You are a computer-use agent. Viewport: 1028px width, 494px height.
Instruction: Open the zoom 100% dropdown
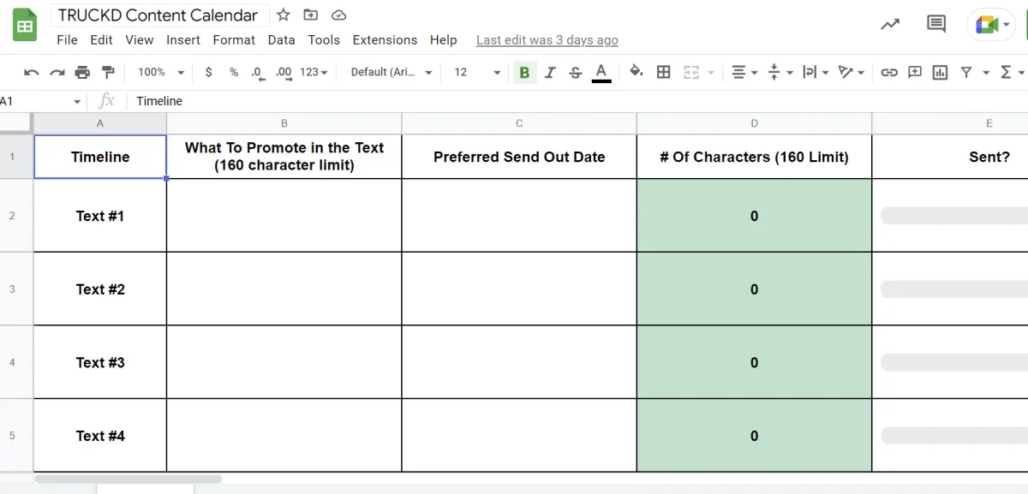(161, 72)
